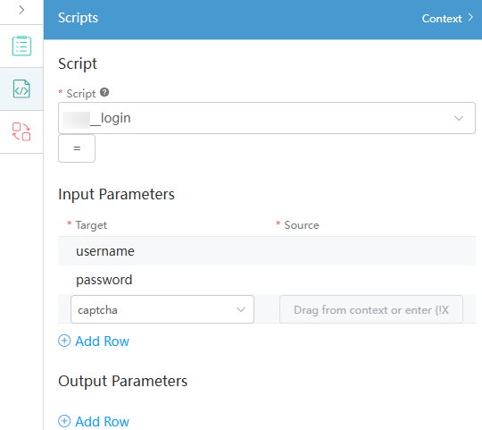
Task: Add Row under Output Parameters
Action: pyautogui.click(x=94, y=421)
